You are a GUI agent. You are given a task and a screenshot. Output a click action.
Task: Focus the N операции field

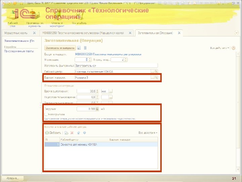(81, 60)
